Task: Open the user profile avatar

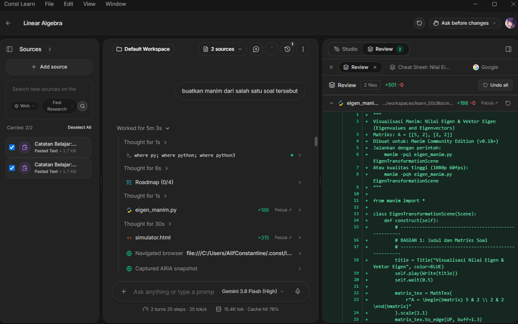Action: (x=510, y=23)
